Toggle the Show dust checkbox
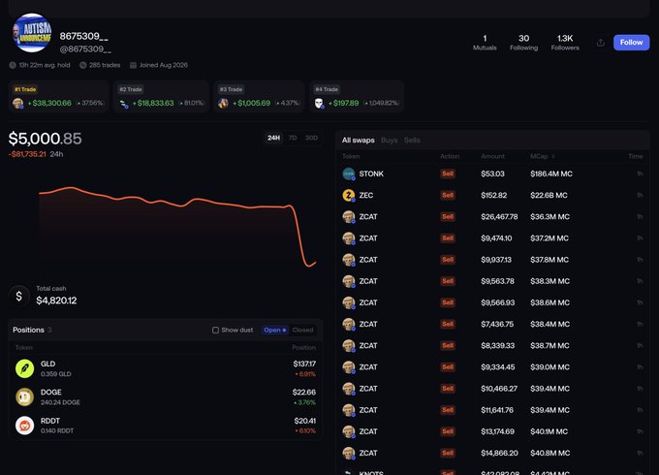This screenshot has height=475, width=659. click(215, 330)
